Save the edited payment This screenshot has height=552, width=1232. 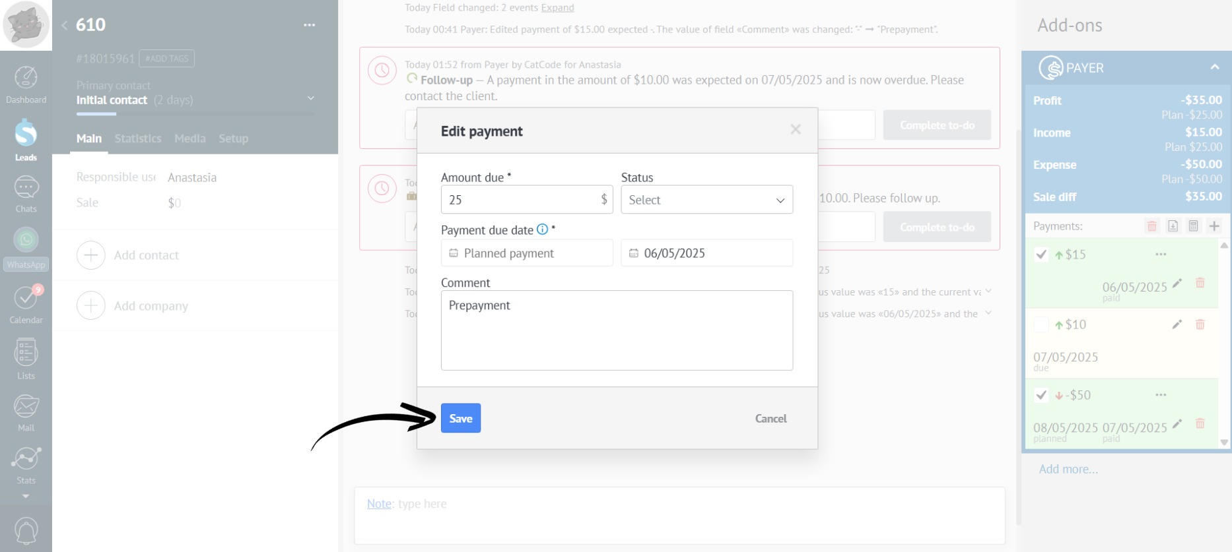point(461,418)
